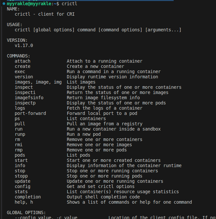Click the 'exec' command in the list
This screenshot has height=219, width=216.
[20, 71]
